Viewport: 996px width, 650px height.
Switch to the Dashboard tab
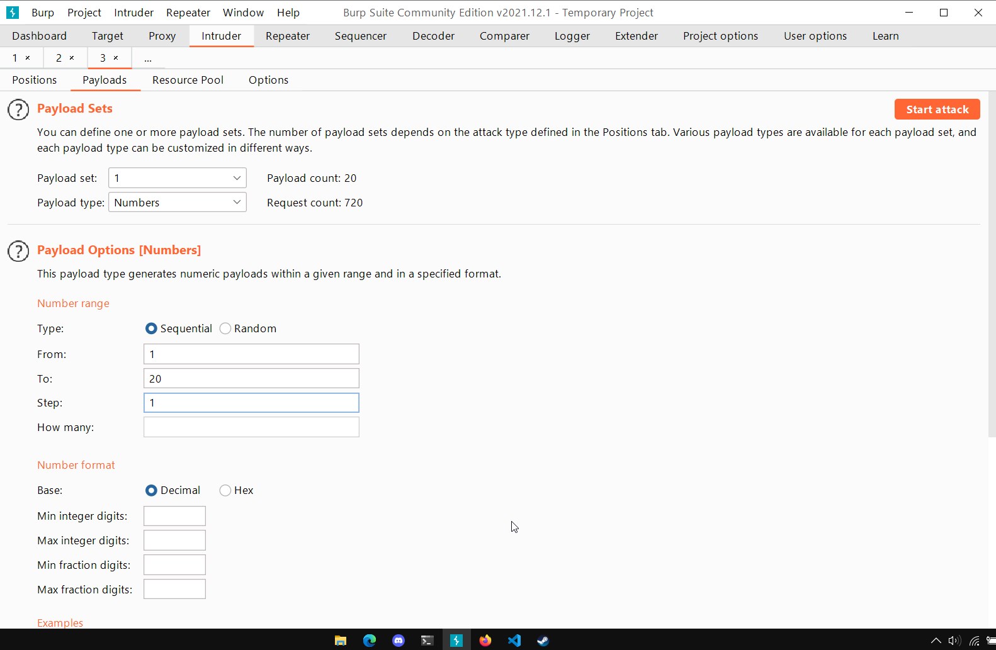(x=39, y=36)
